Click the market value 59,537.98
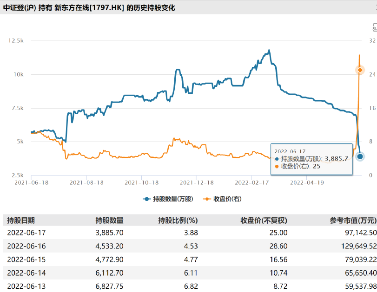Screen dimensions: 377x292 click(361, 286)
